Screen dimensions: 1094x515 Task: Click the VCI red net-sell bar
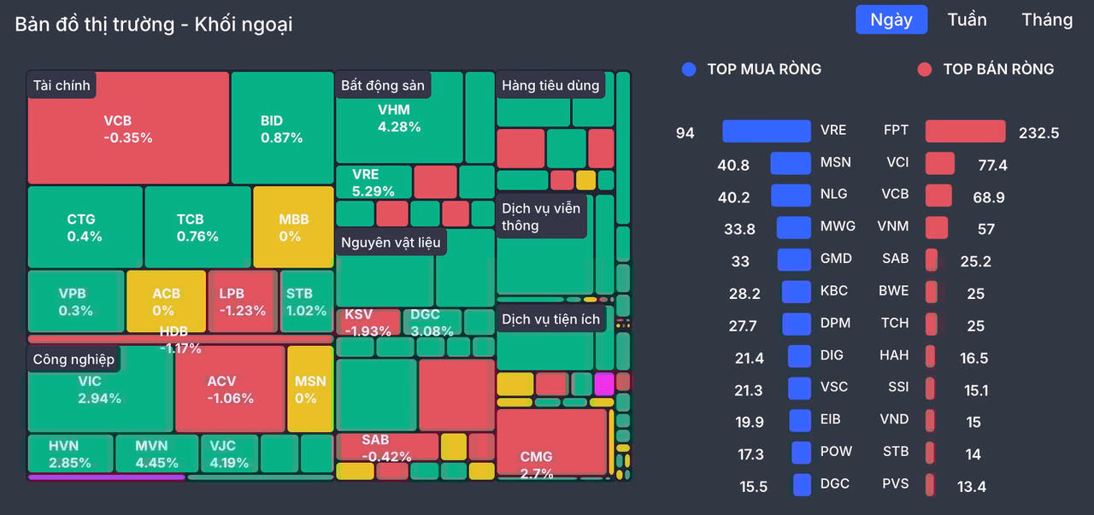[x=939, y=163]
